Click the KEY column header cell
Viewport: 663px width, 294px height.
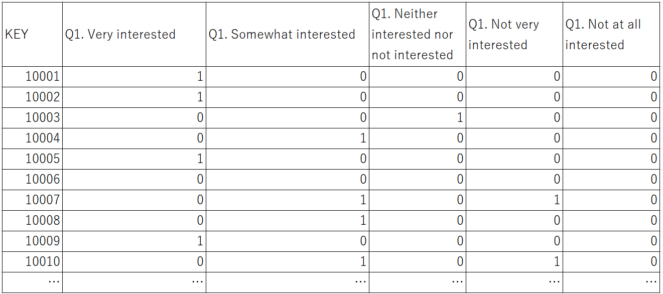(32, 35)
